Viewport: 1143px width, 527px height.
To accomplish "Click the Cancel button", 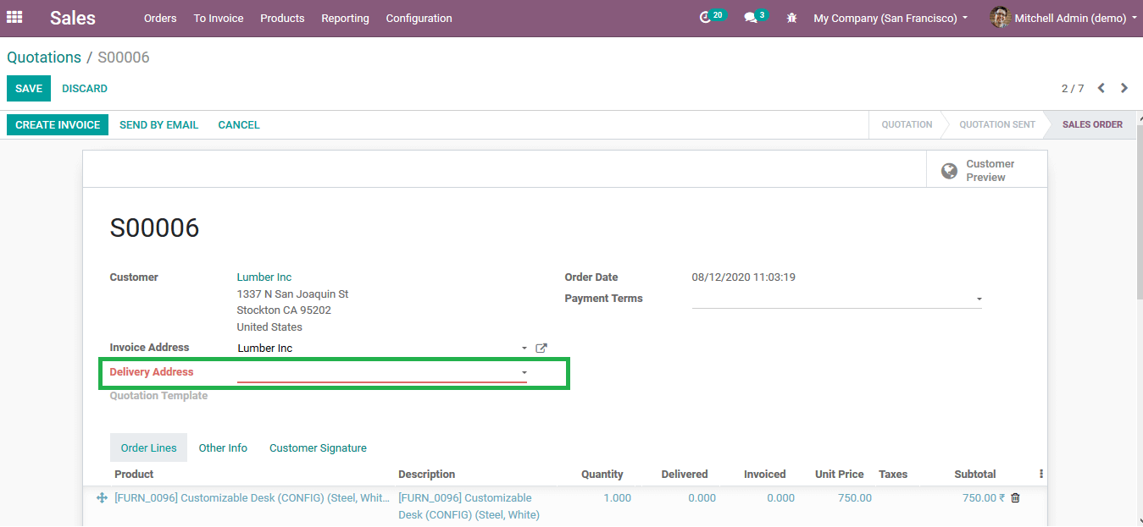I will click(x=239, y=124).
